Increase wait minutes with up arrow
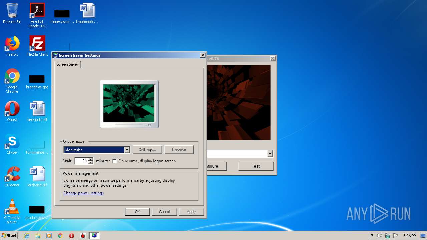 (x=91, y=159)
